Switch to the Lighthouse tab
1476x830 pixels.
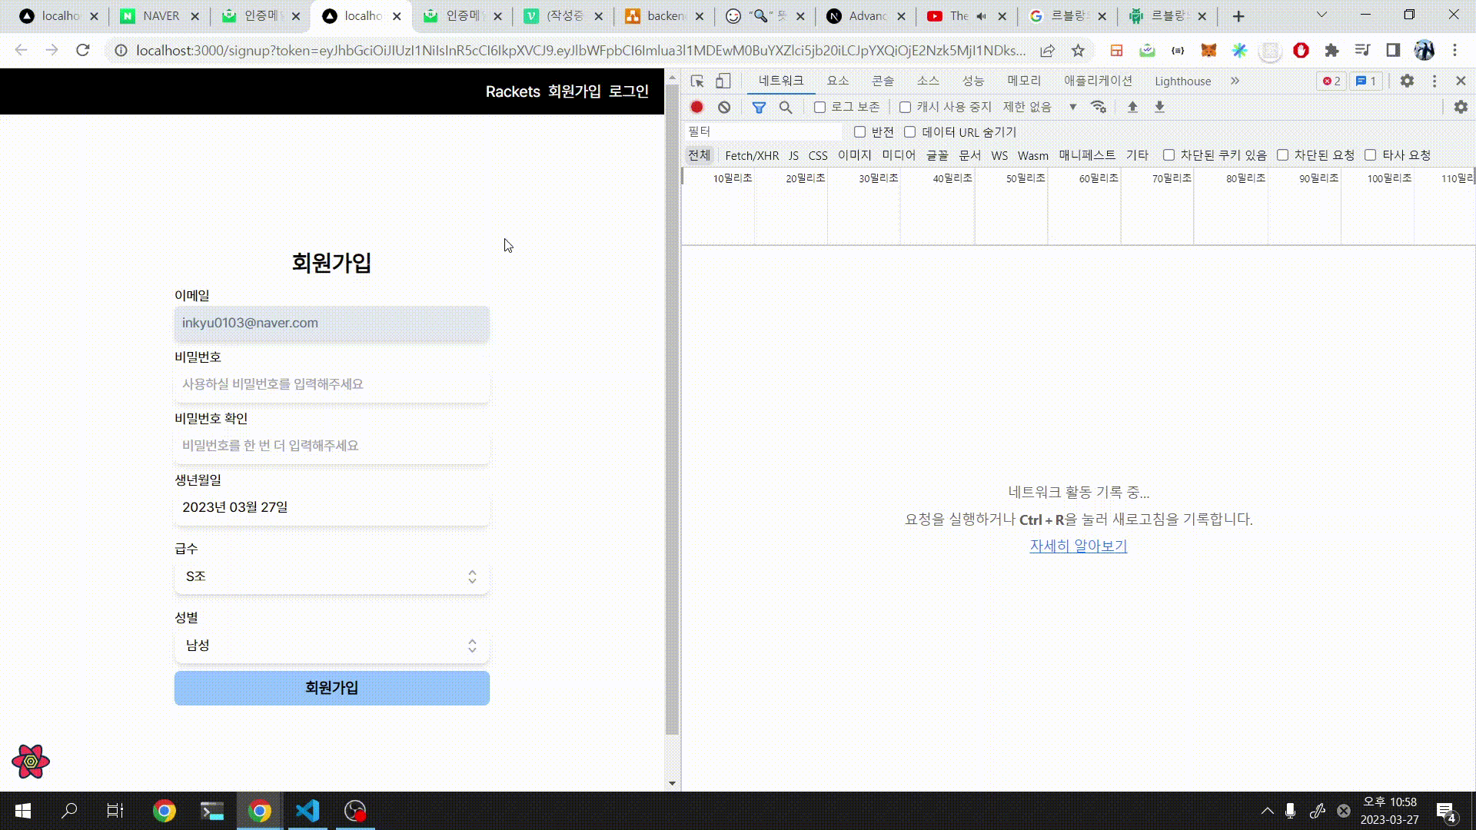1182,81
